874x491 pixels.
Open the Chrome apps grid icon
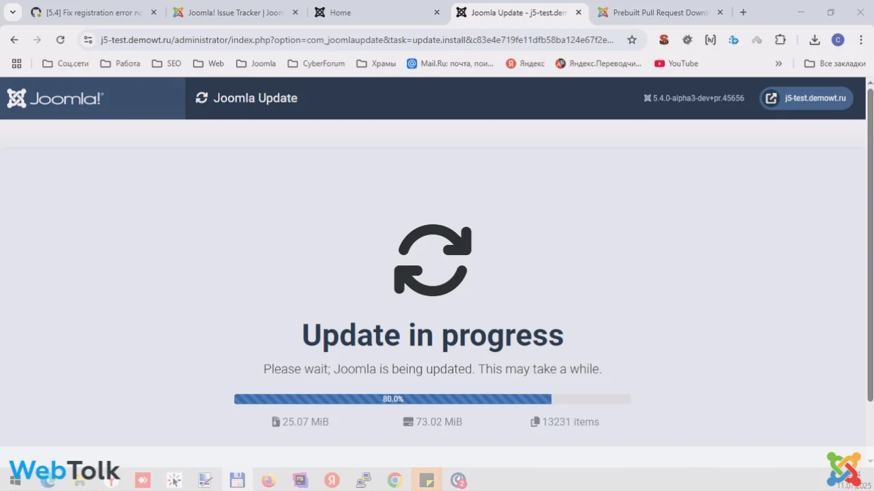click(16, 63)
